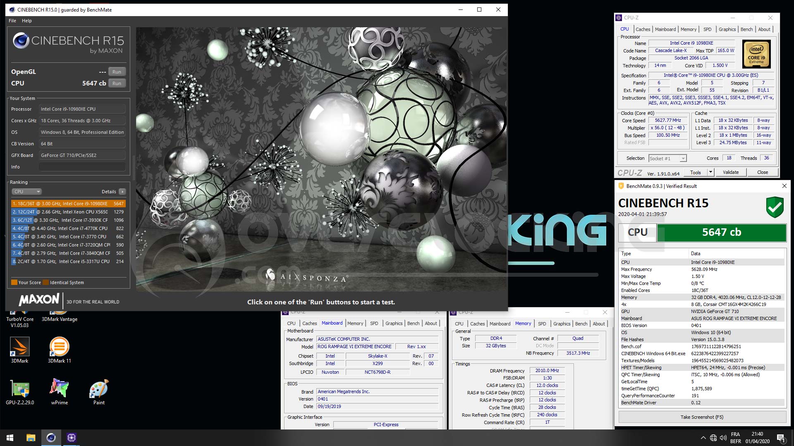
Task: Click the CPU-Z Tools button
Action: click(696, 172)
